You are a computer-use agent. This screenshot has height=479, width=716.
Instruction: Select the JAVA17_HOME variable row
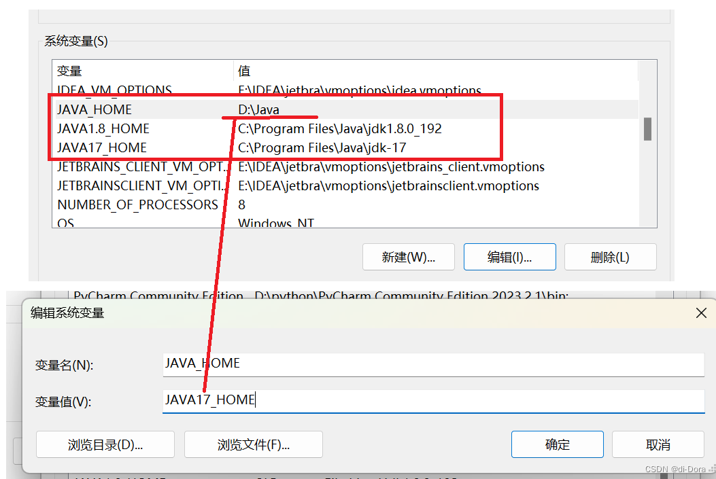[345, 148]
